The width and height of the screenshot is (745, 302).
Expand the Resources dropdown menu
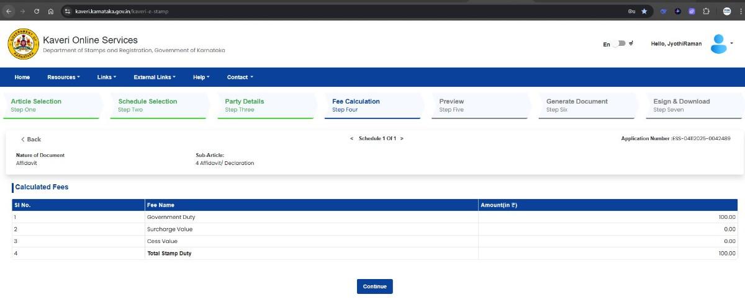point(63,78)
